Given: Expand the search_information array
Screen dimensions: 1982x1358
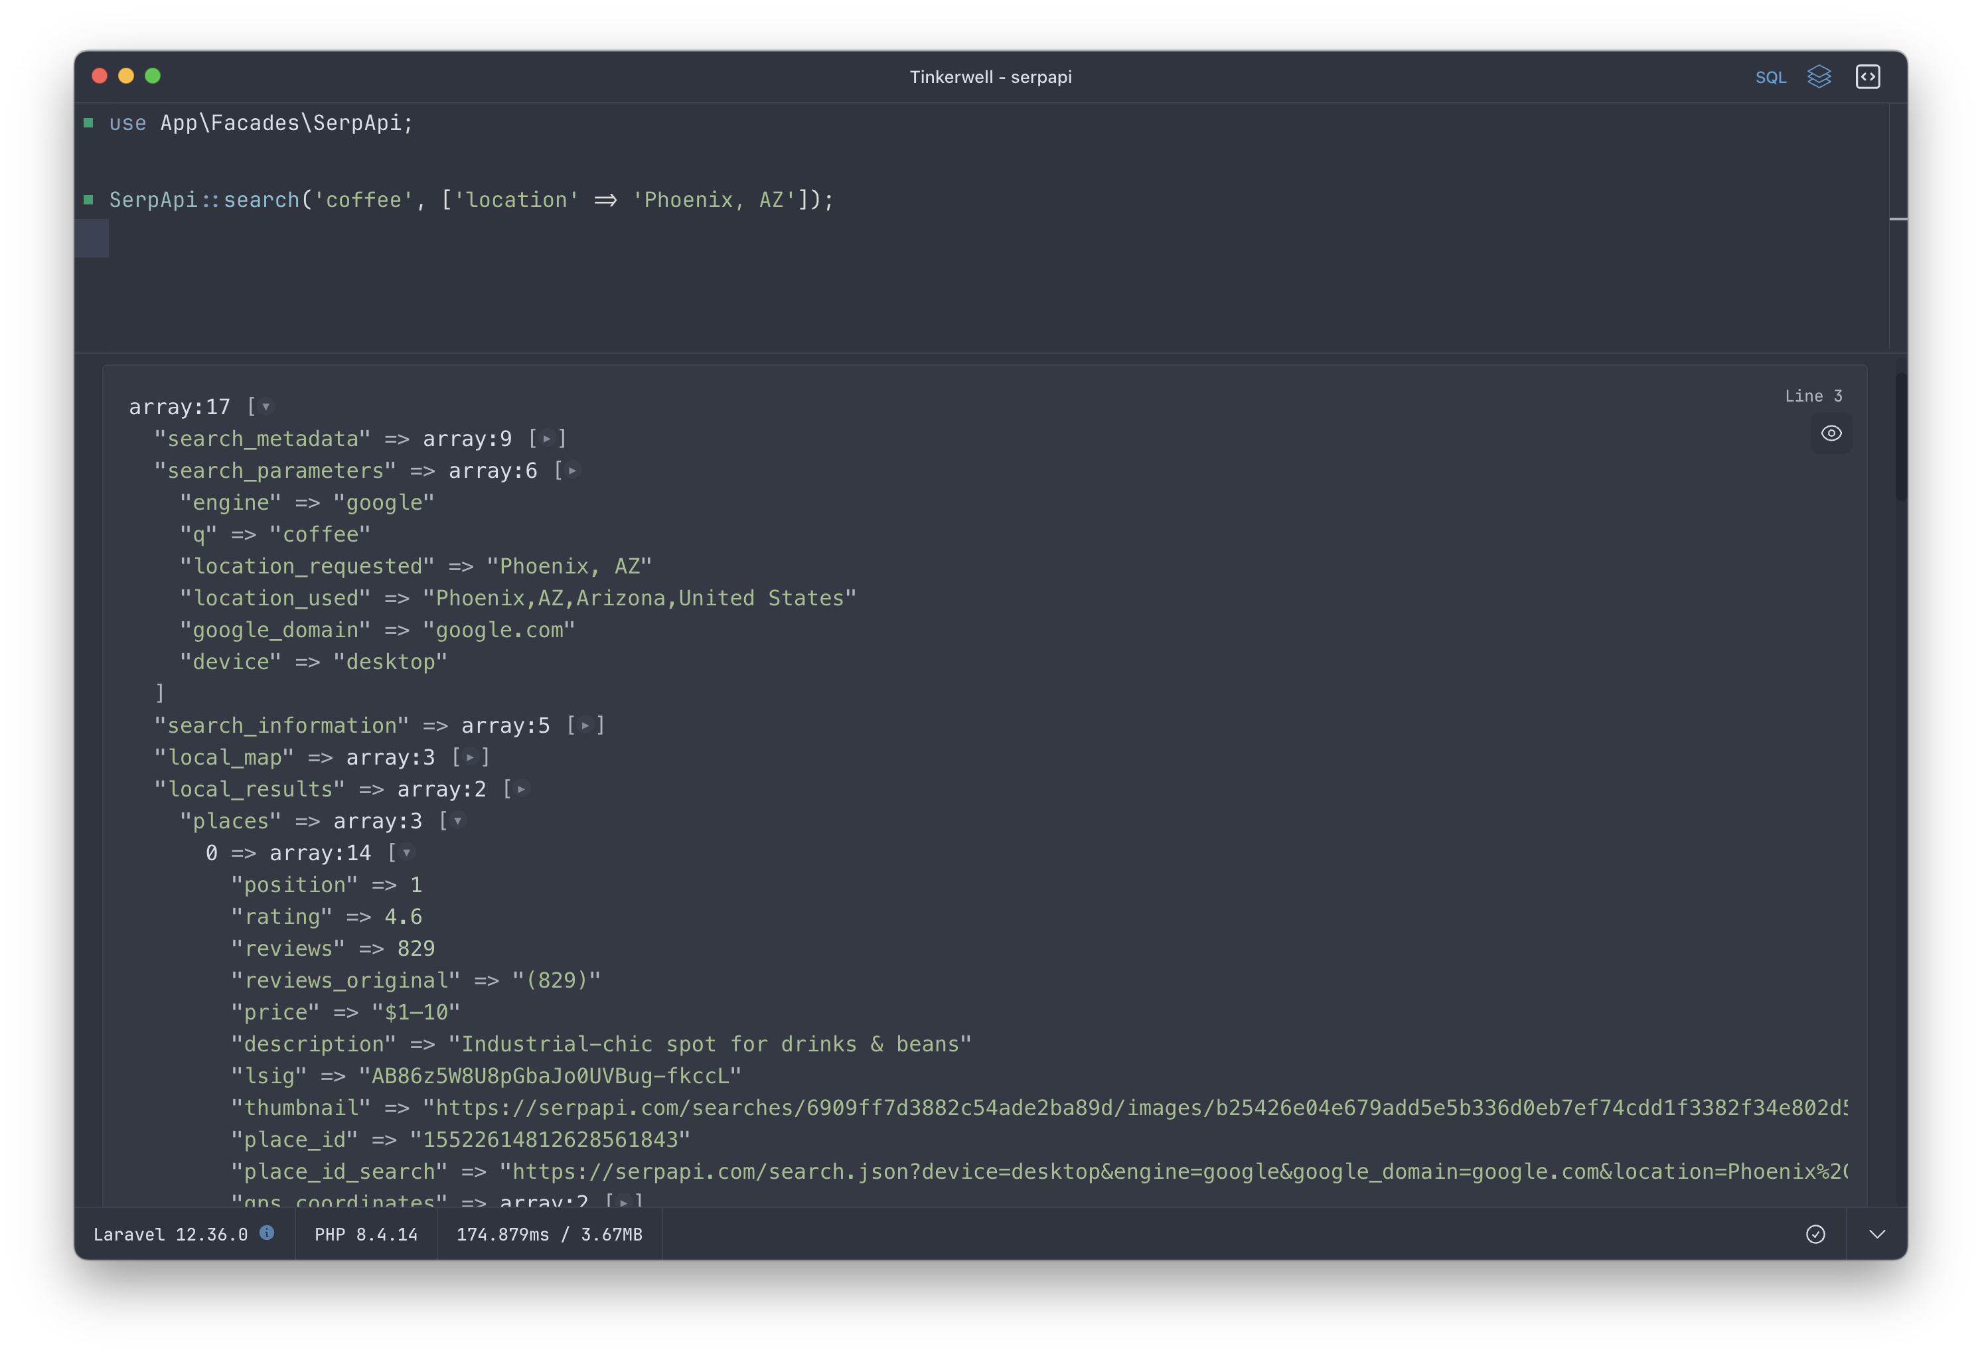Looking at the screenshot, I should (585, 725).
